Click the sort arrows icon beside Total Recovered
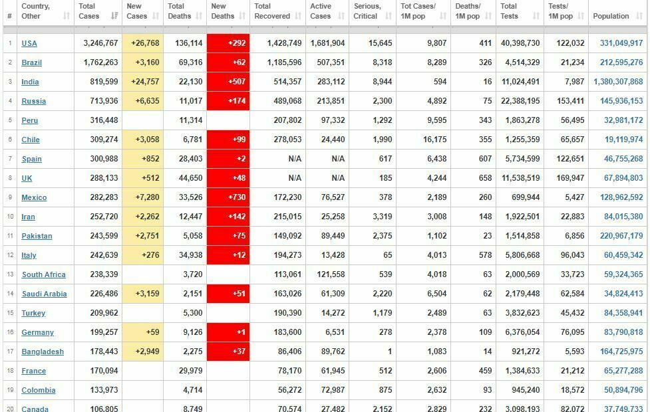The width and height of the screenshot is (650, 412). pos(298,16)
